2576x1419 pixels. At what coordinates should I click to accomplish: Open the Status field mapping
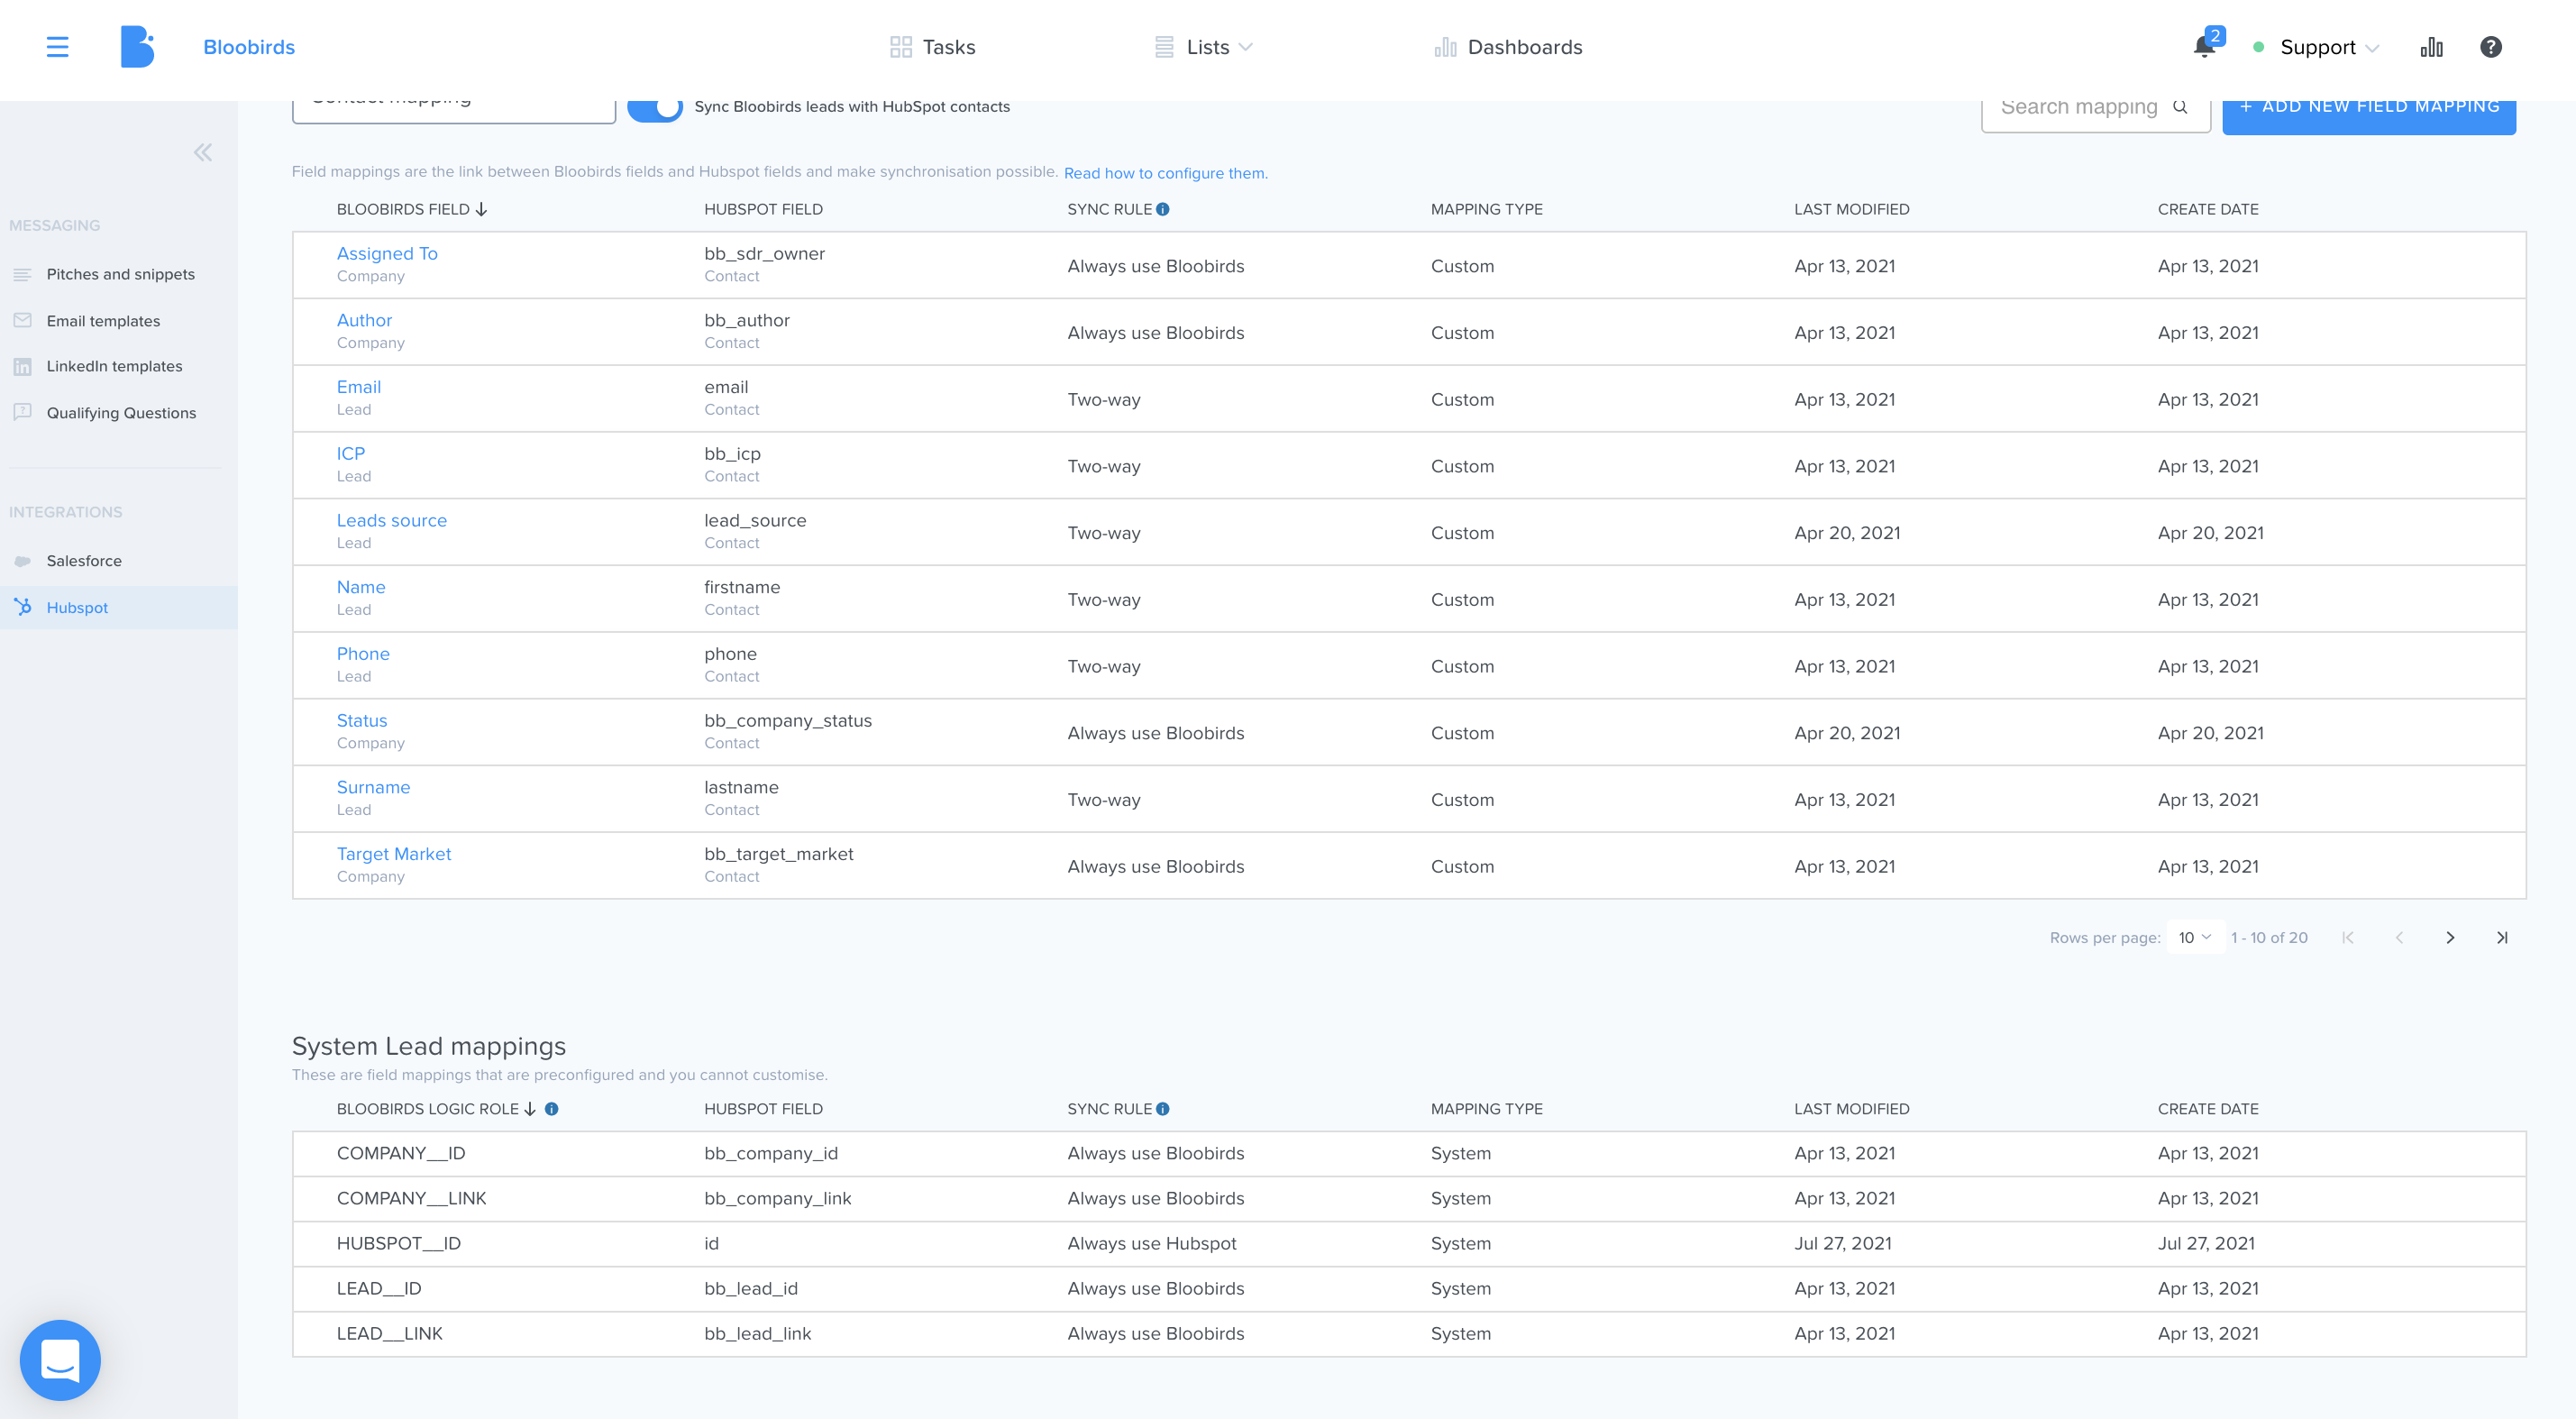pyautogui.click(x=362, y=721)
